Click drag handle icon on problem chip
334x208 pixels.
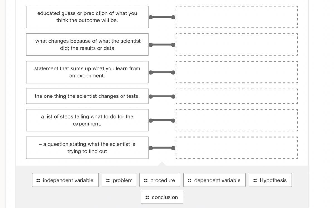tap(108, 180)
